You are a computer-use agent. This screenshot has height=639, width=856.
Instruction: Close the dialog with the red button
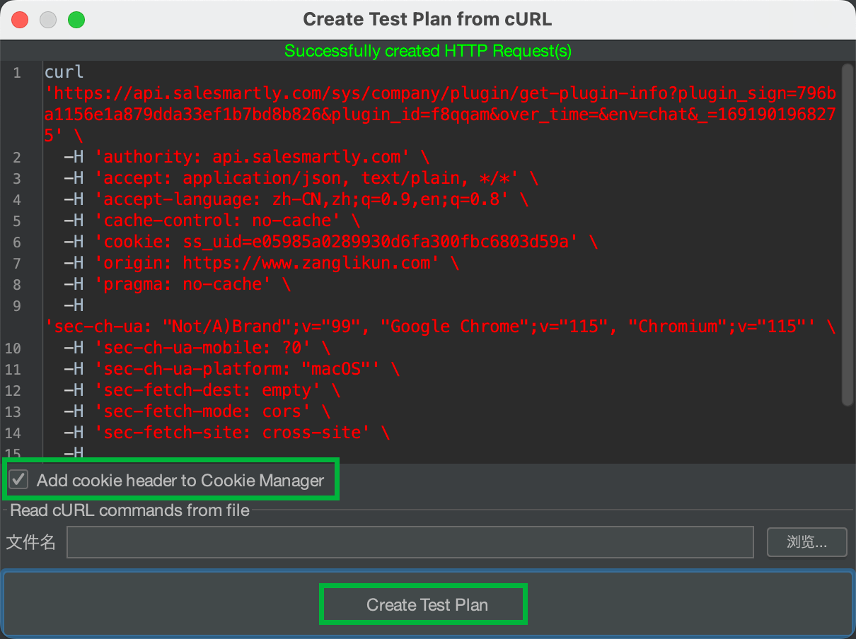point(20,20)
